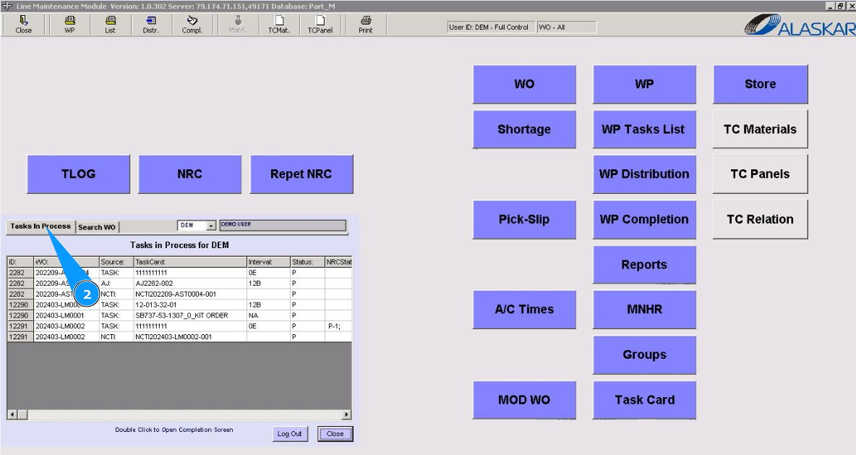Click the WO column header
Screen dimensions: 856x455
coord(66,262)
